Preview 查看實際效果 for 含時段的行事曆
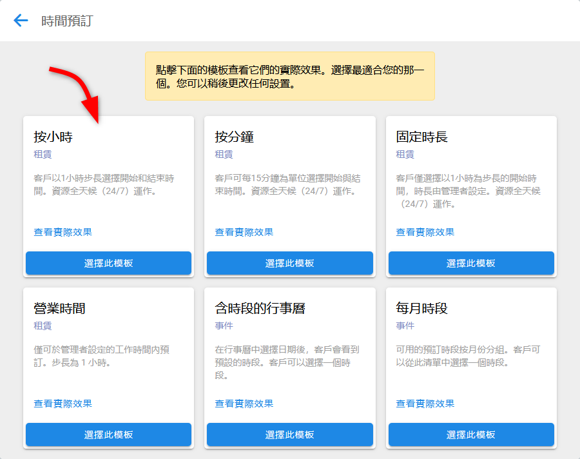 coord(244,404)
